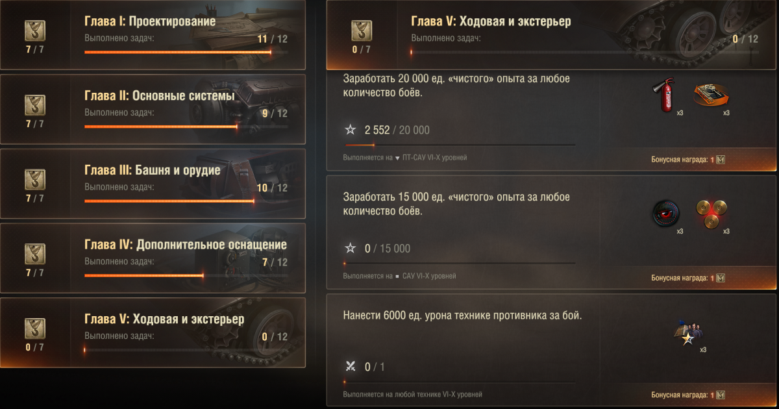Open chapter Глава I: Проектирование
Viewport: 779px width, 409px height.
(x=153, y=35)
